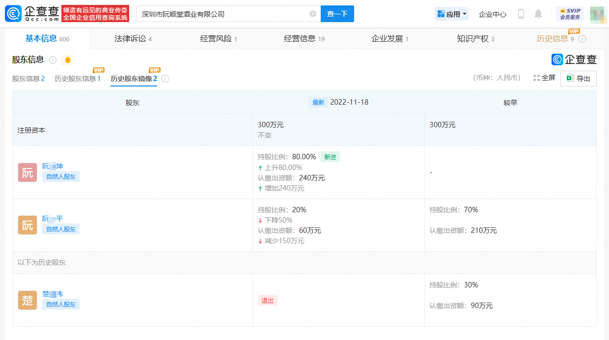Click the red 阮 avatar for 阮*坤

(x=28, y=172)
